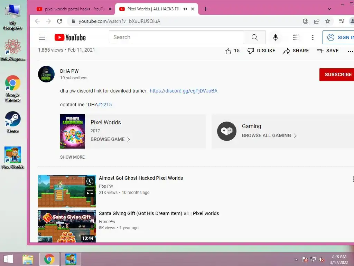Close the ALL HACKS tab
354x266 pixels.
[193, 9]
